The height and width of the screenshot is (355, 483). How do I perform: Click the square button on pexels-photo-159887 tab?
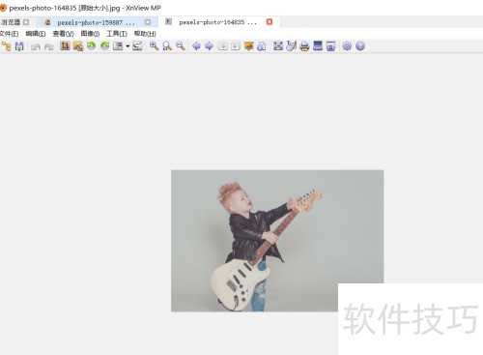point(148,22)
